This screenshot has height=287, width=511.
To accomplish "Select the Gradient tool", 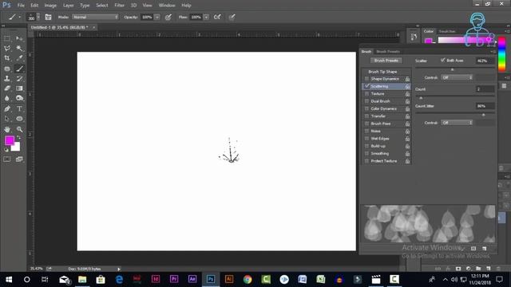I will pos(19,88).
